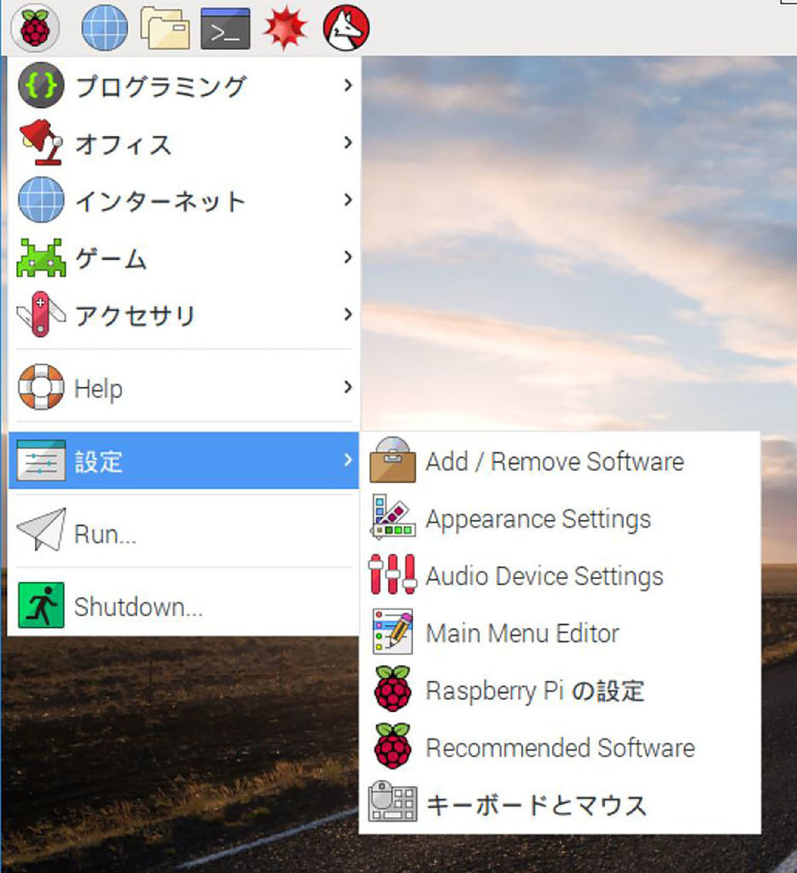Open Appearance Settings

pyautogui.click(x=539, y=518)
